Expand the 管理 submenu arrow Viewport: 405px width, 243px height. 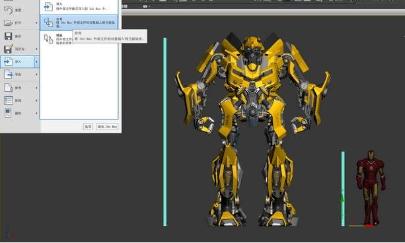36,100
